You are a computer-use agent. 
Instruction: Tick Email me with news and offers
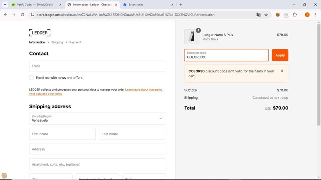31,78
